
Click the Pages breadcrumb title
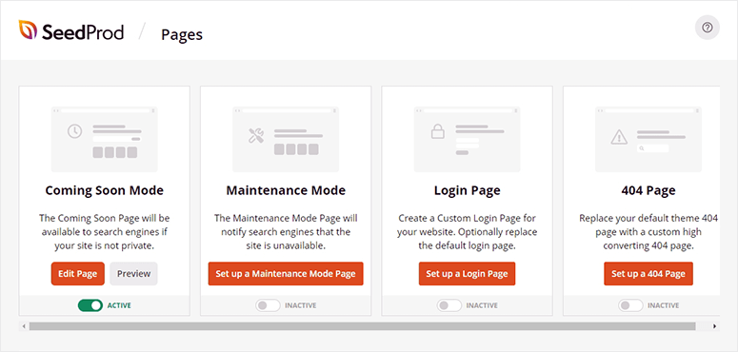182,35
